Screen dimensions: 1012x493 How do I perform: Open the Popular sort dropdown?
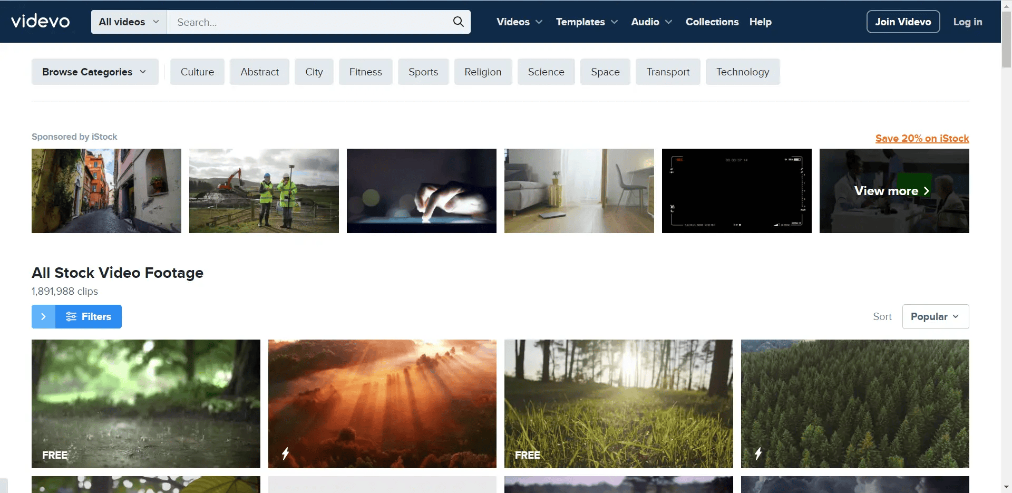(x=935, y=316)
